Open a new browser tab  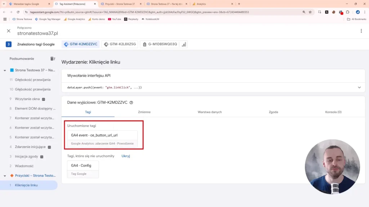tap(239, 4)
